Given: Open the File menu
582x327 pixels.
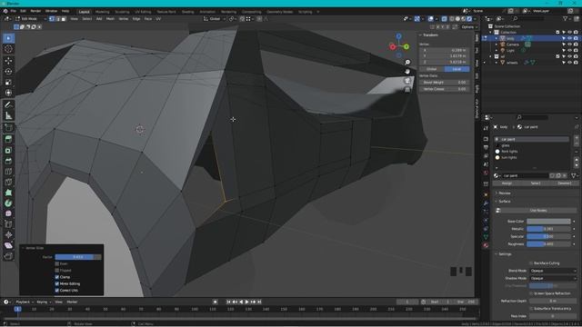Looking at the screenshot, I should (x=13, y=12).
